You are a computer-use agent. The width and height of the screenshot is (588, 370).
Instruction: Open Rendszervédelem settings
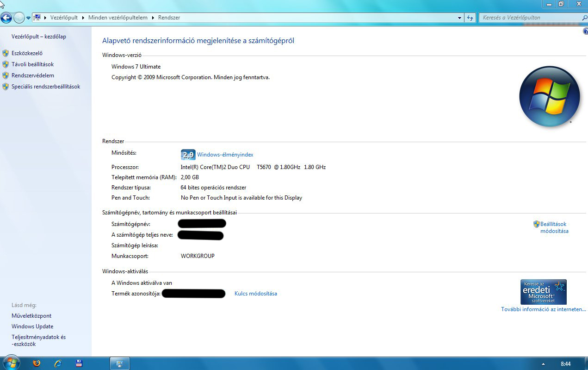tap(33, 75)
